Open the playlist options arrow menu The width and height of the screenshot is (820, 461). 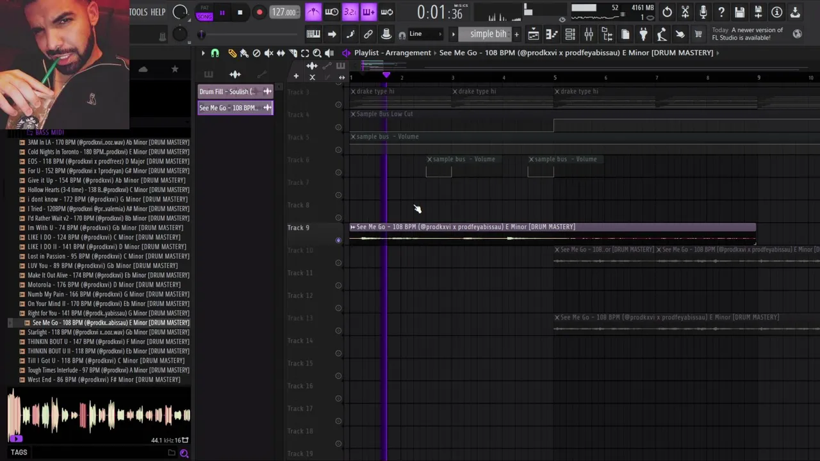point(203,53)
